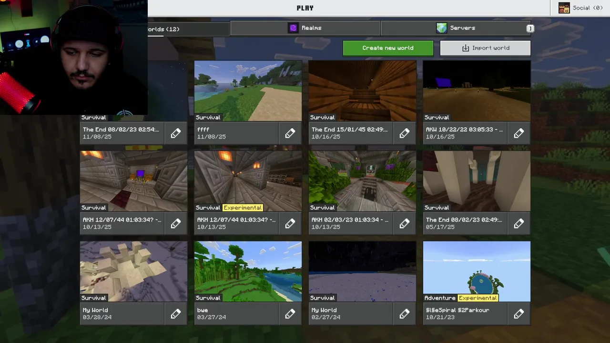Click the Adventure mode label on Spiral Parkour
This screenshot has width=610, height=343.
[x=440, y=298]
